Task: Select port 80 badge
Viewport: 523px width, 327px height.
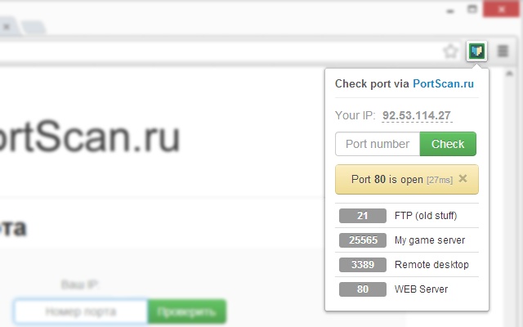Action: tap(363, 289)
